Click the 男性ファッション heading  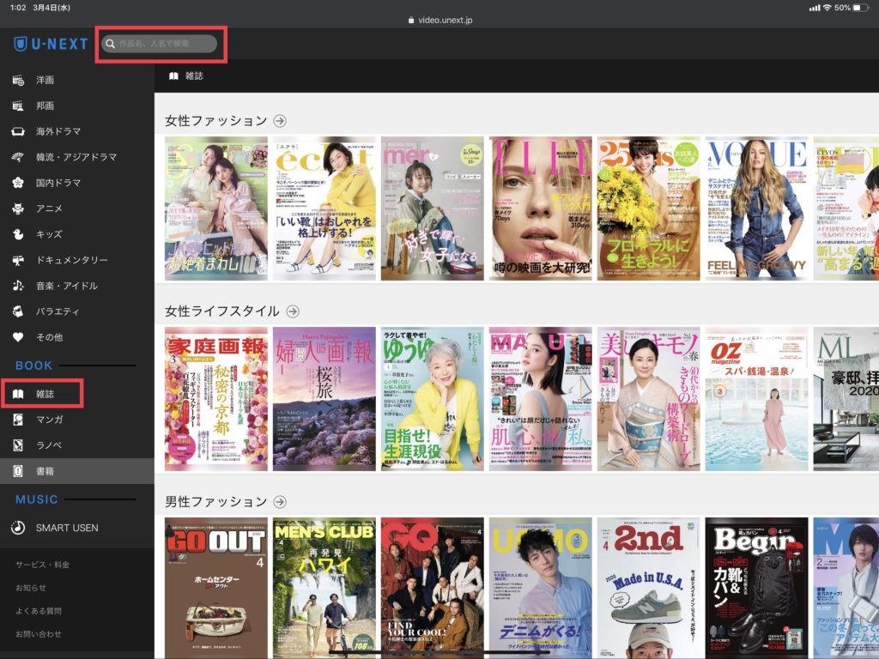coord(215,502)
